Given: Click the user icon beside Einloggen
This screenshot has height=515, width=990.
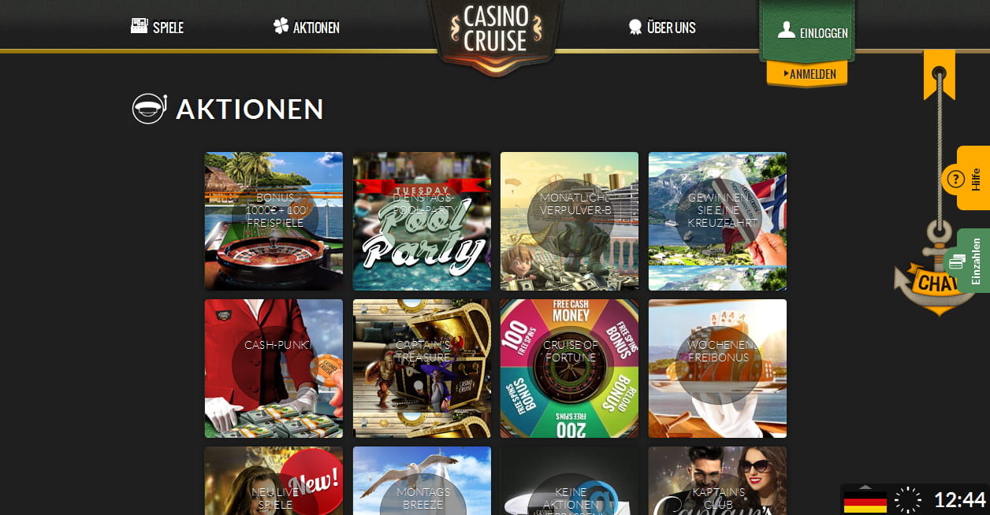Looking at the screenshot, I should [786, 30].
